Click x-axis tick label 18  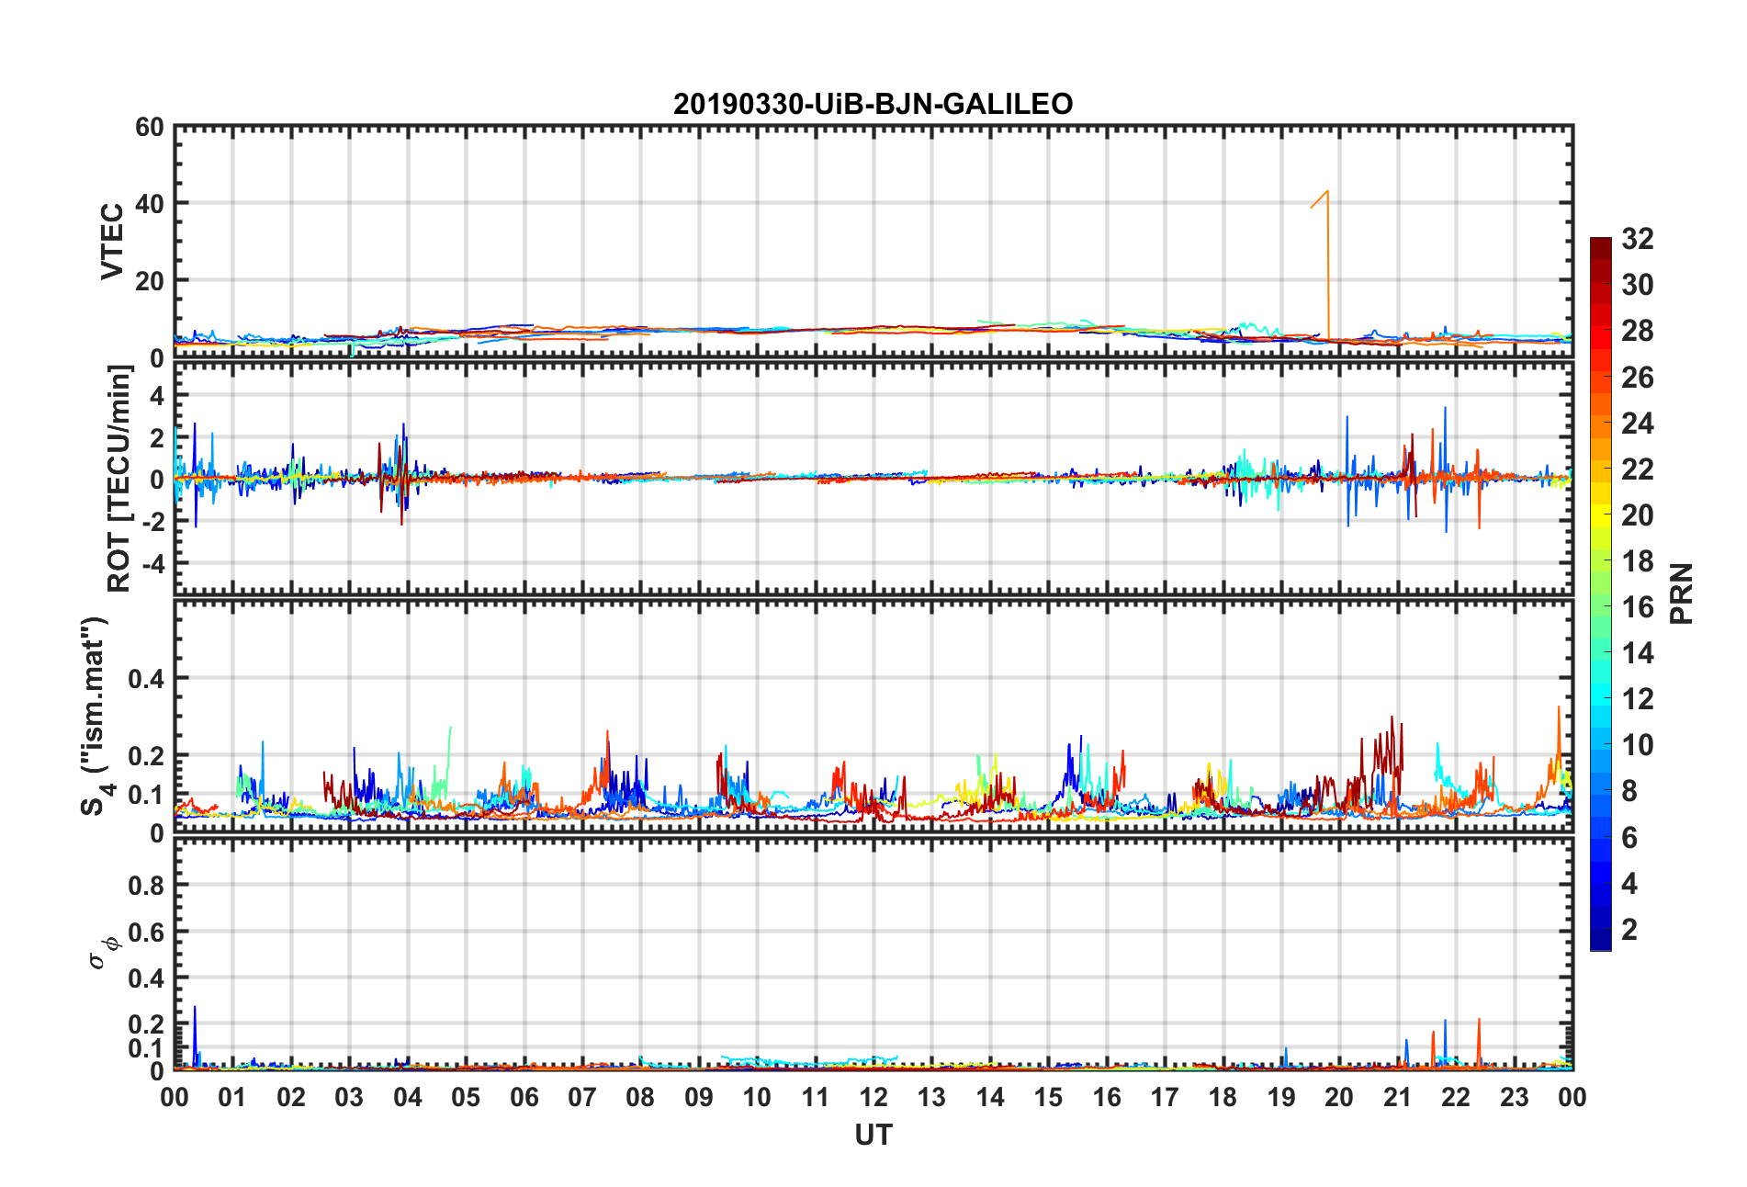1223,1097
